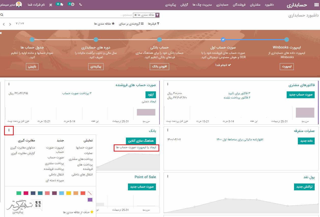Image resolution: width=320 pixels, height=217 pixels.
Task: Click ایجاد یا ایمپورت صورت حساب ها link
Action: (136, 147)
